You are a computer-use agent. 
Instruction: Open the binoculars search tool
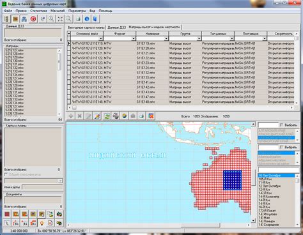click(24, 19)
